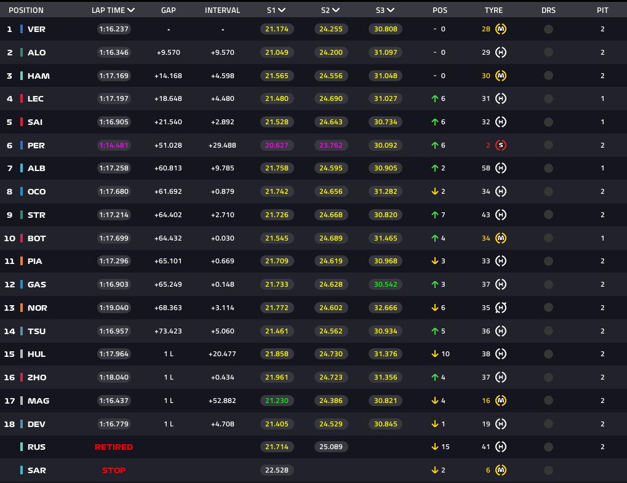Open the LAP TIME column dropdown
The width and height of the screenshot is (627, 483).
click(130, 10)
